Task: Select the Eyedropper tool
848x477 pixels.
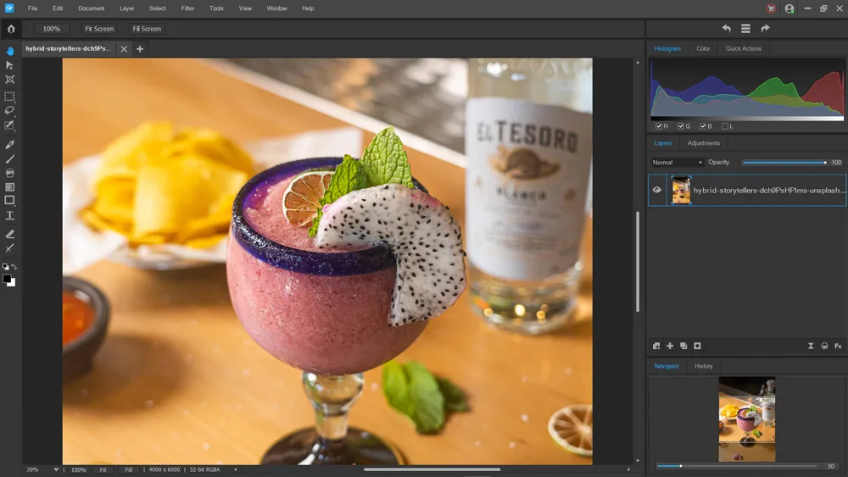Action: [9, 144]
